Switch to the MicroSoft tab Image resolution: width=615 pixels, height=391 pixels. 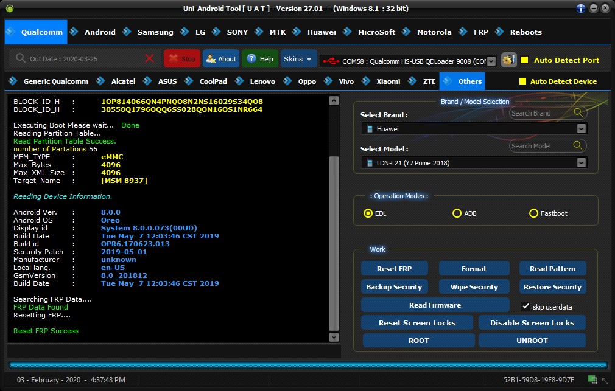click(x=370, y=32)
